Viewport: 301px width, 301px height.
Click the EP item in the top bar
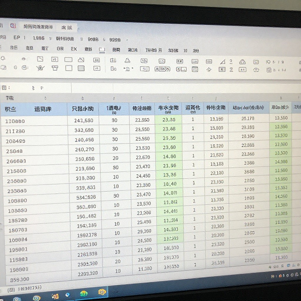coord(17,37)
